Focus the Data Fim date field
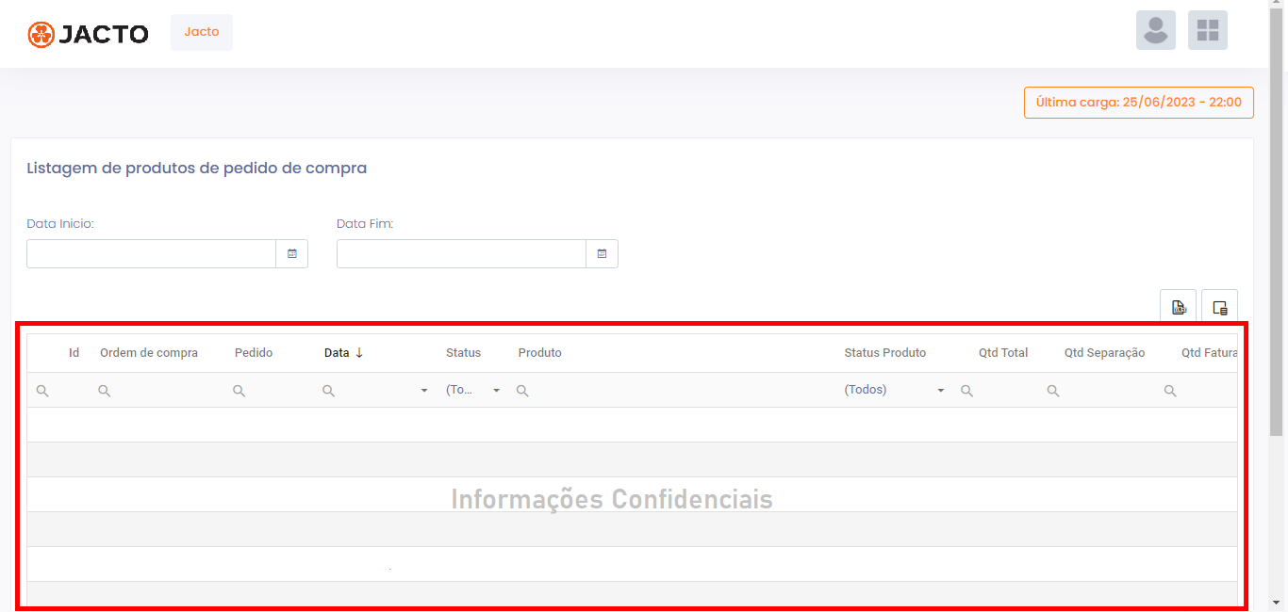This screenshot has width=1288, height=612. point(461,254)
